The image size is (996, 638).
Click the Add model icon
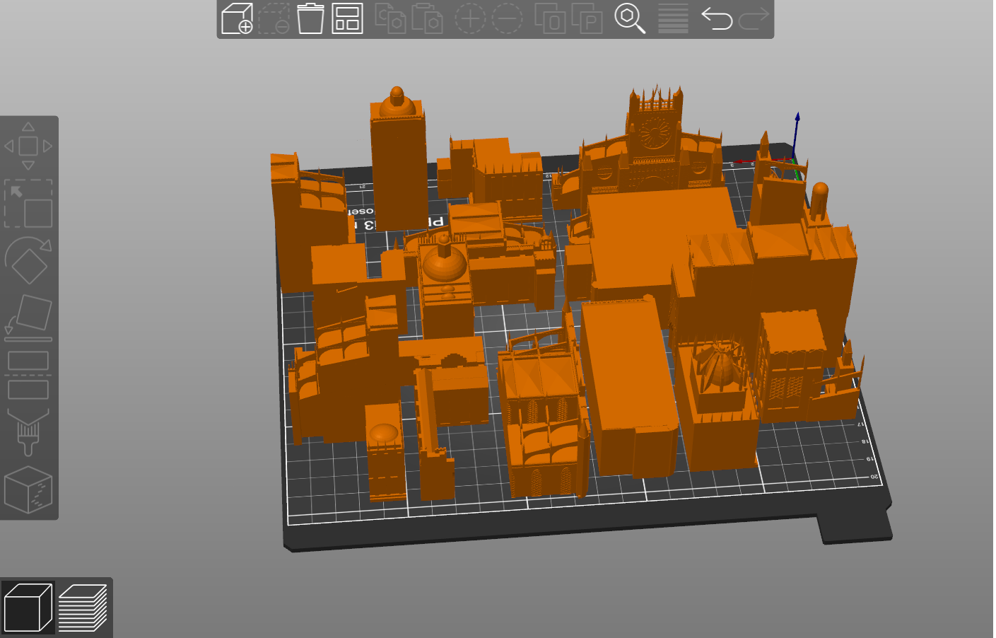[237, 18]
